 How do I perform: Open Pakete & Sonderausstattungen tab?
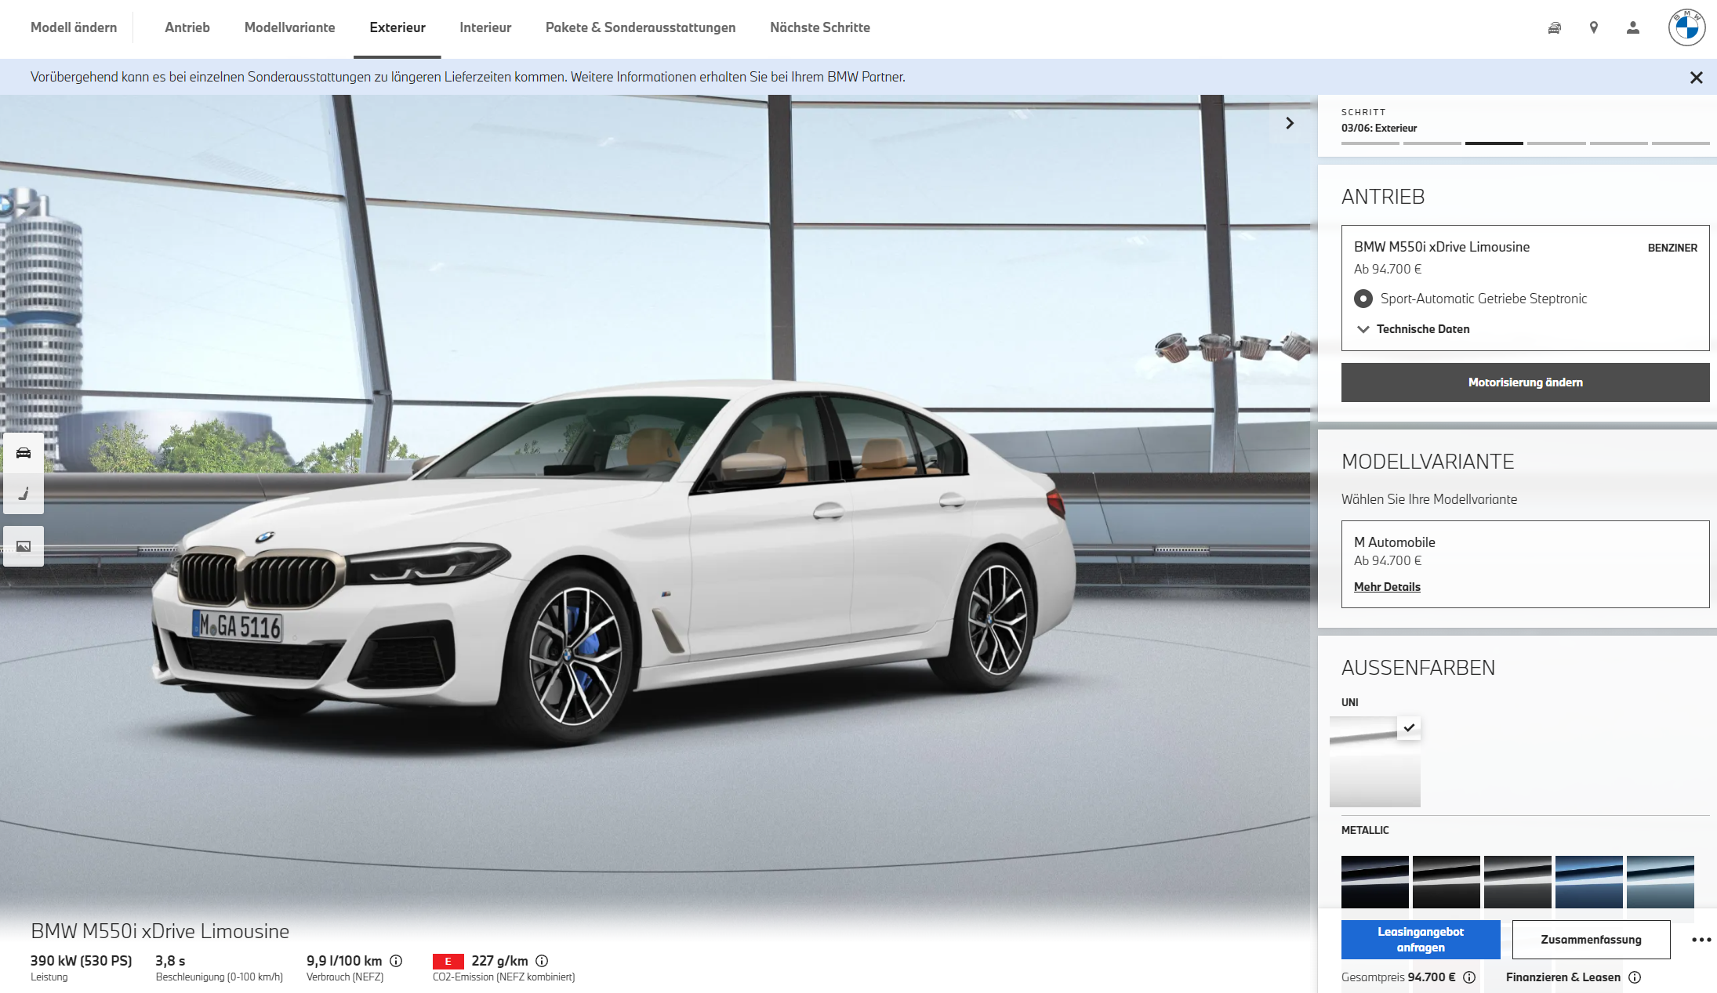point(641,27)
